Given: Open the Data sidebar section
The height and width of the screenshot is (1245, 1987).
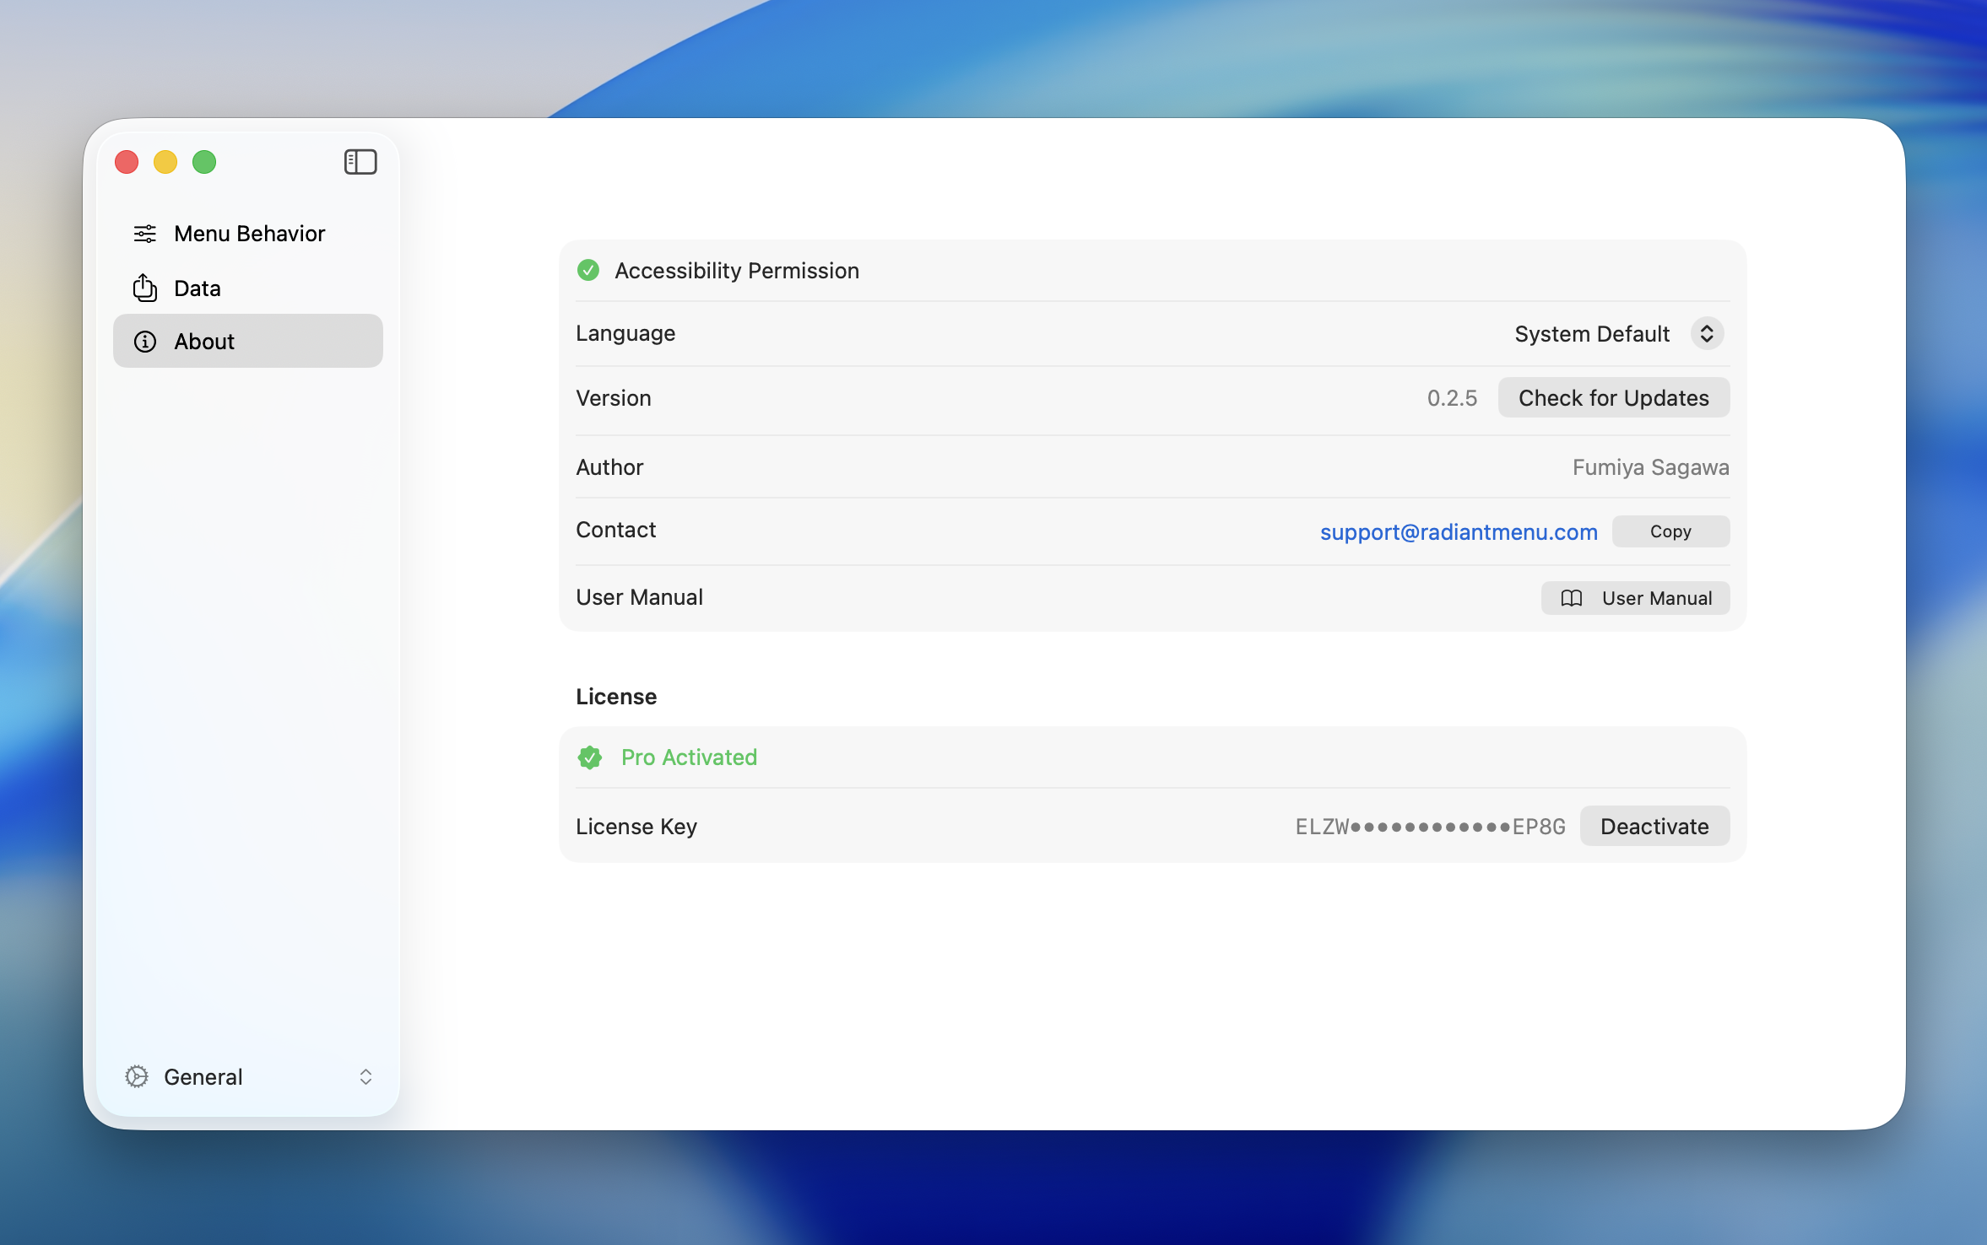Looking at the screenshot, I should click(x=198, y=288).
